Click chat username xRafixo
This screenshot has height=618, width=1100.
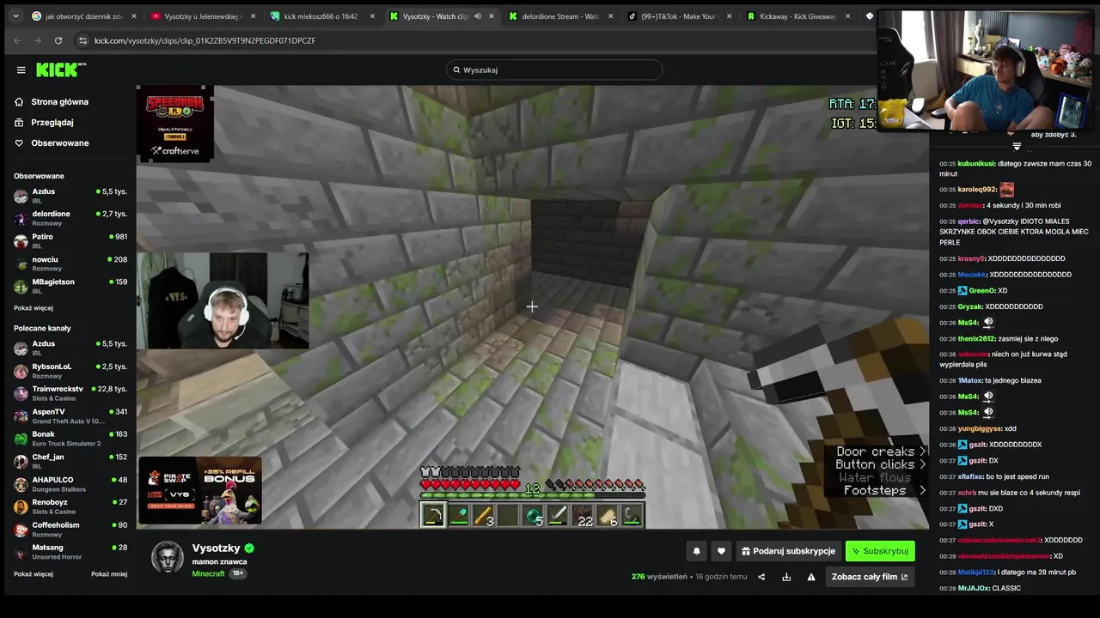click(x=970, y=476)
